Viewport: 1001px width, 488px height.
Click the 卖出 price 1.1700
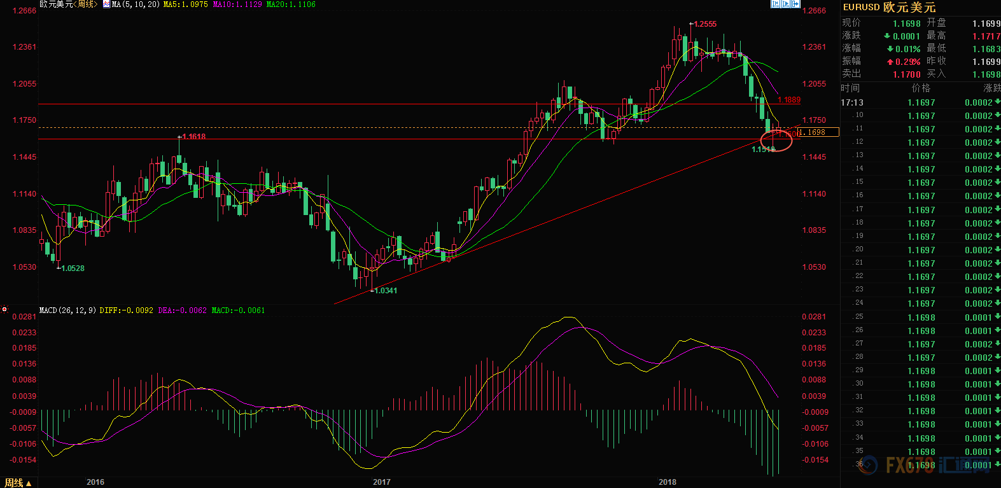(x=907, y=74)
